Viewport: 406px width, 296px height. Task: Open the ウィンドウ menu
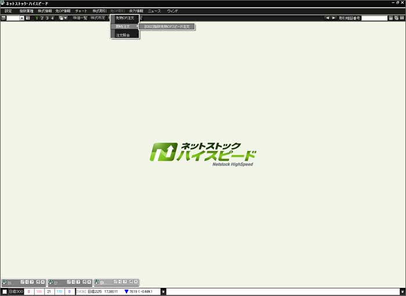click(x=172, y=11)
